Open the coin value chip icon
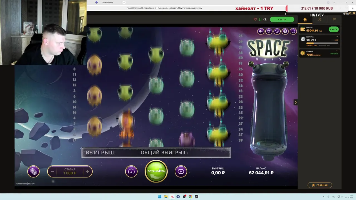356x200 pixels. 33,171
